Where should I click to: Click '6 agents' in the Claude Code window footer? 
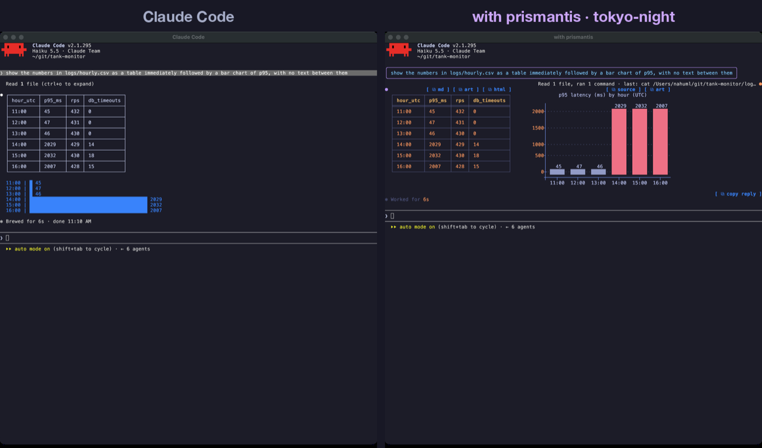click(x=138, y=249)
